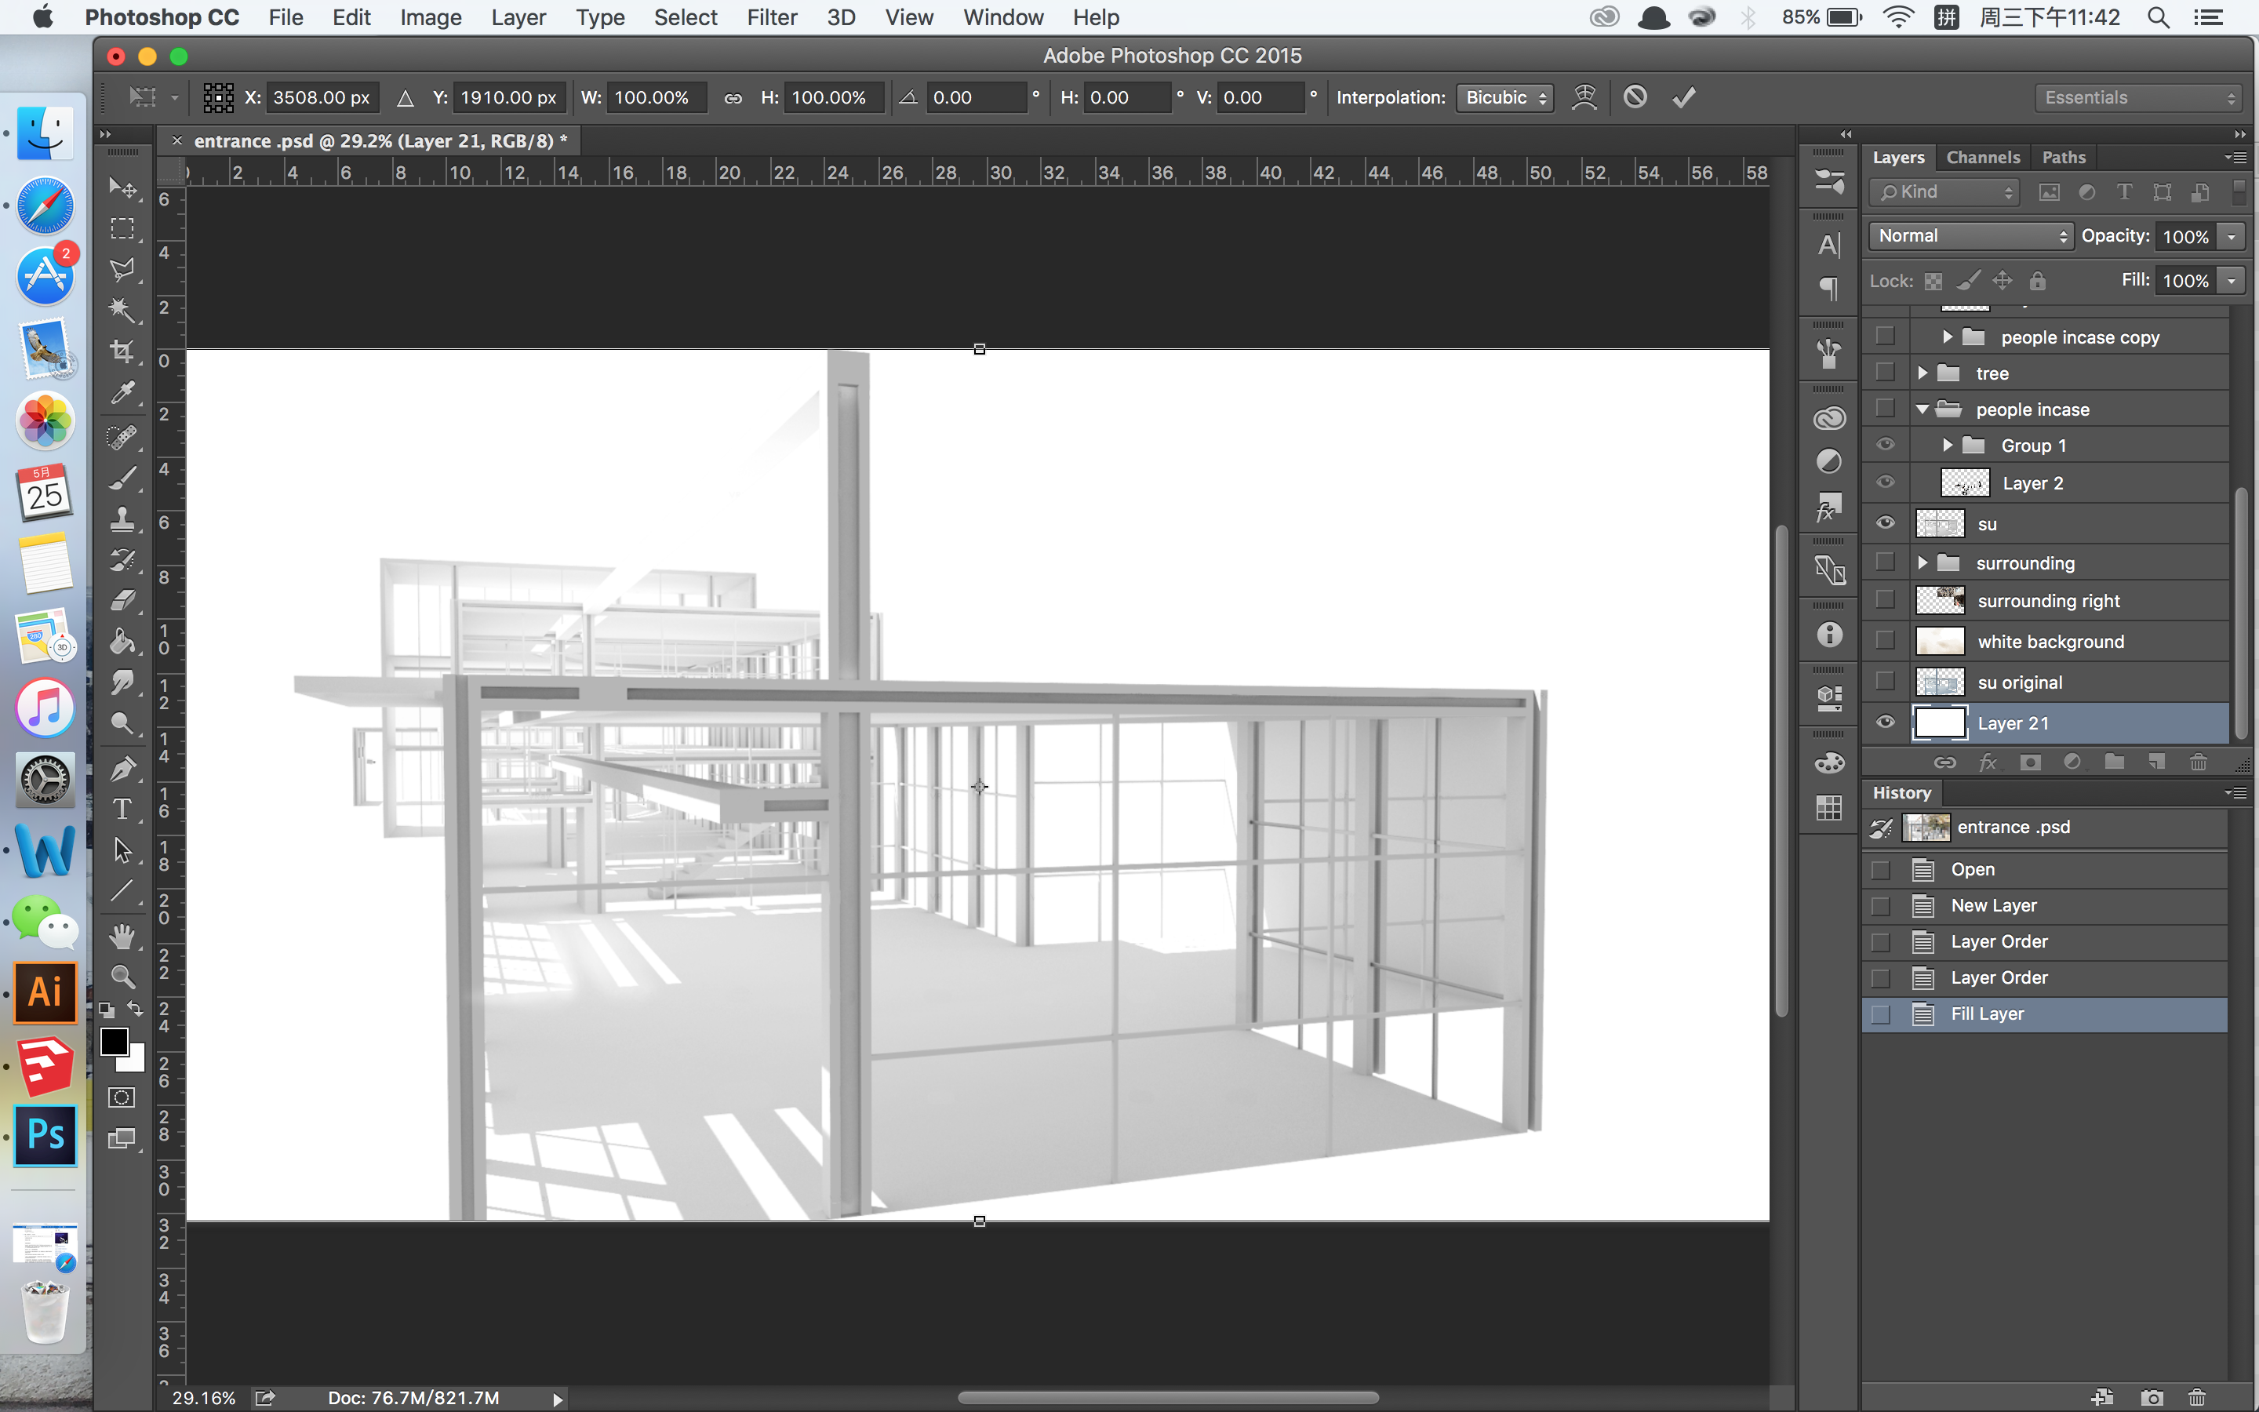2259x1412 pixels.
Task: Select the Move tool
Action: point(122,187)
